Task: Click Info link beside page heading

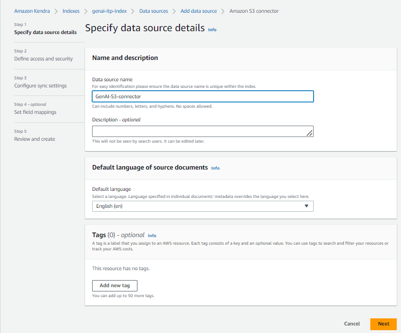Action: click(x=212, y=30)
